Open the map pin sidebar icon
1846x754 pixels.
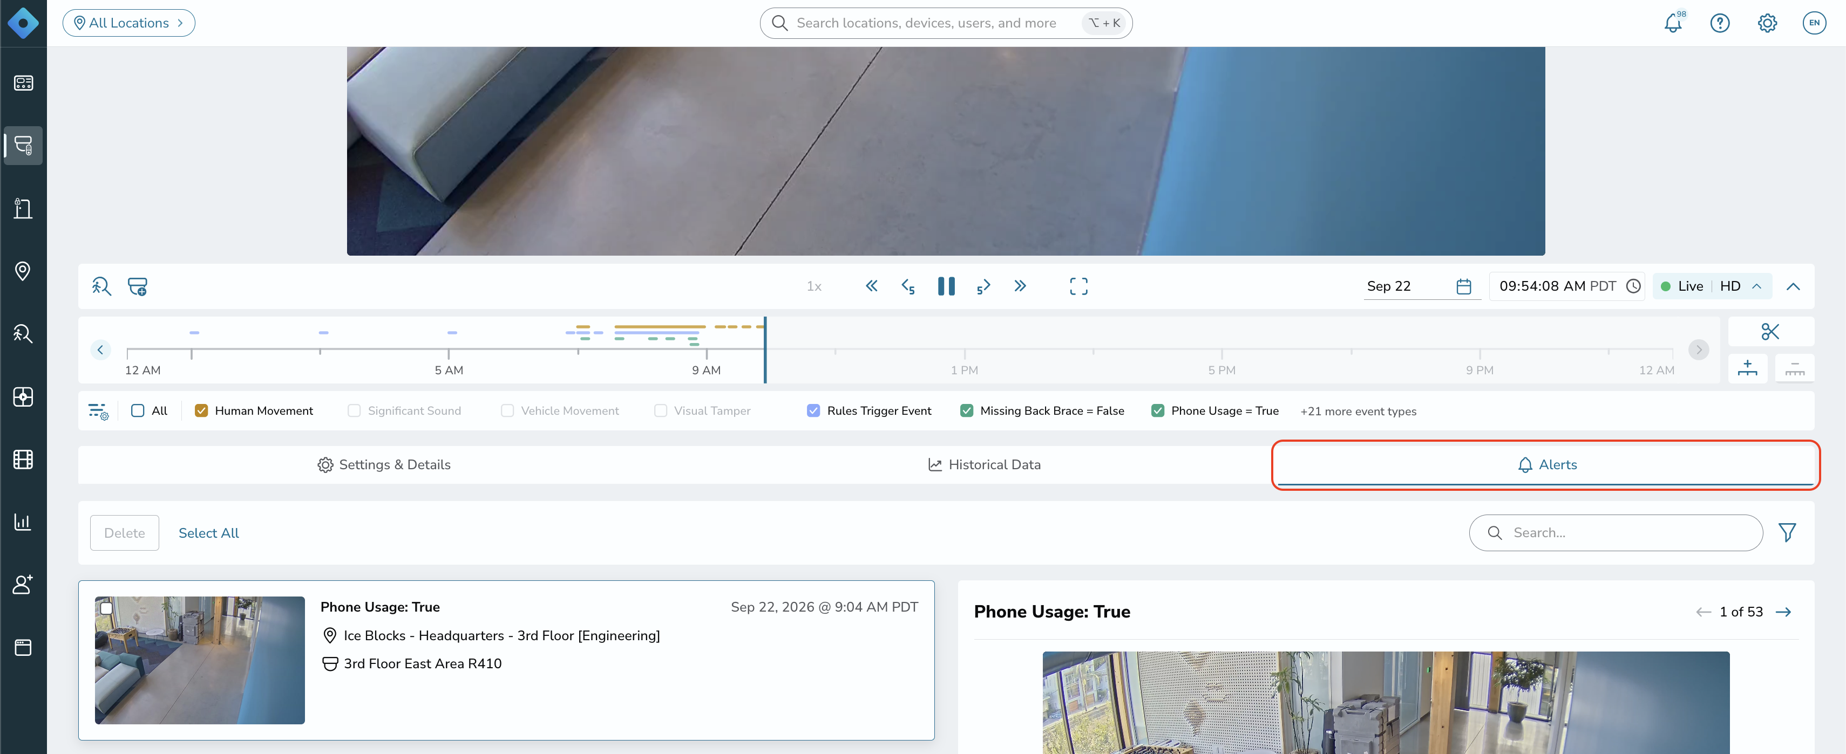pos(23,271)
